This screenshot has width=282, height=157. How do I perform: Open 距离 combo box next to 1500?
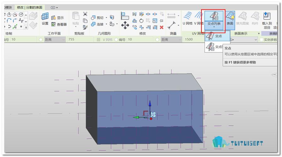171,40
